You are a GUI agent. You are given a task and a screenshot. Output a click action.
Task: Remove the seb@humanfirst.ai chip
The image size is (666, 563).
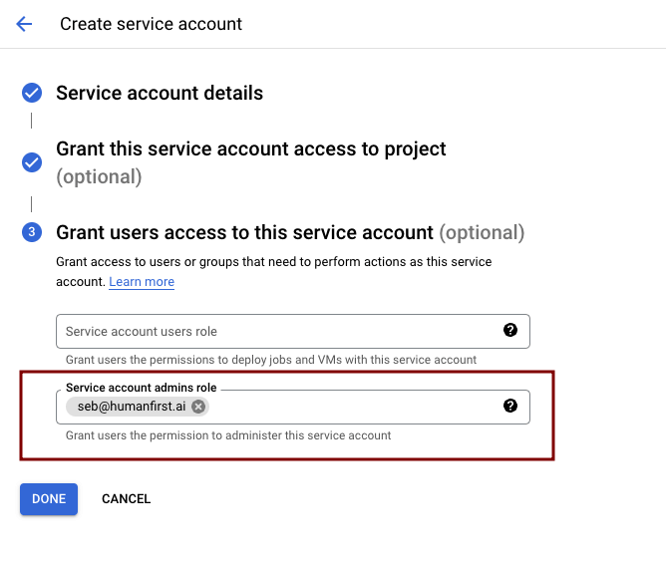click(198, 407)
